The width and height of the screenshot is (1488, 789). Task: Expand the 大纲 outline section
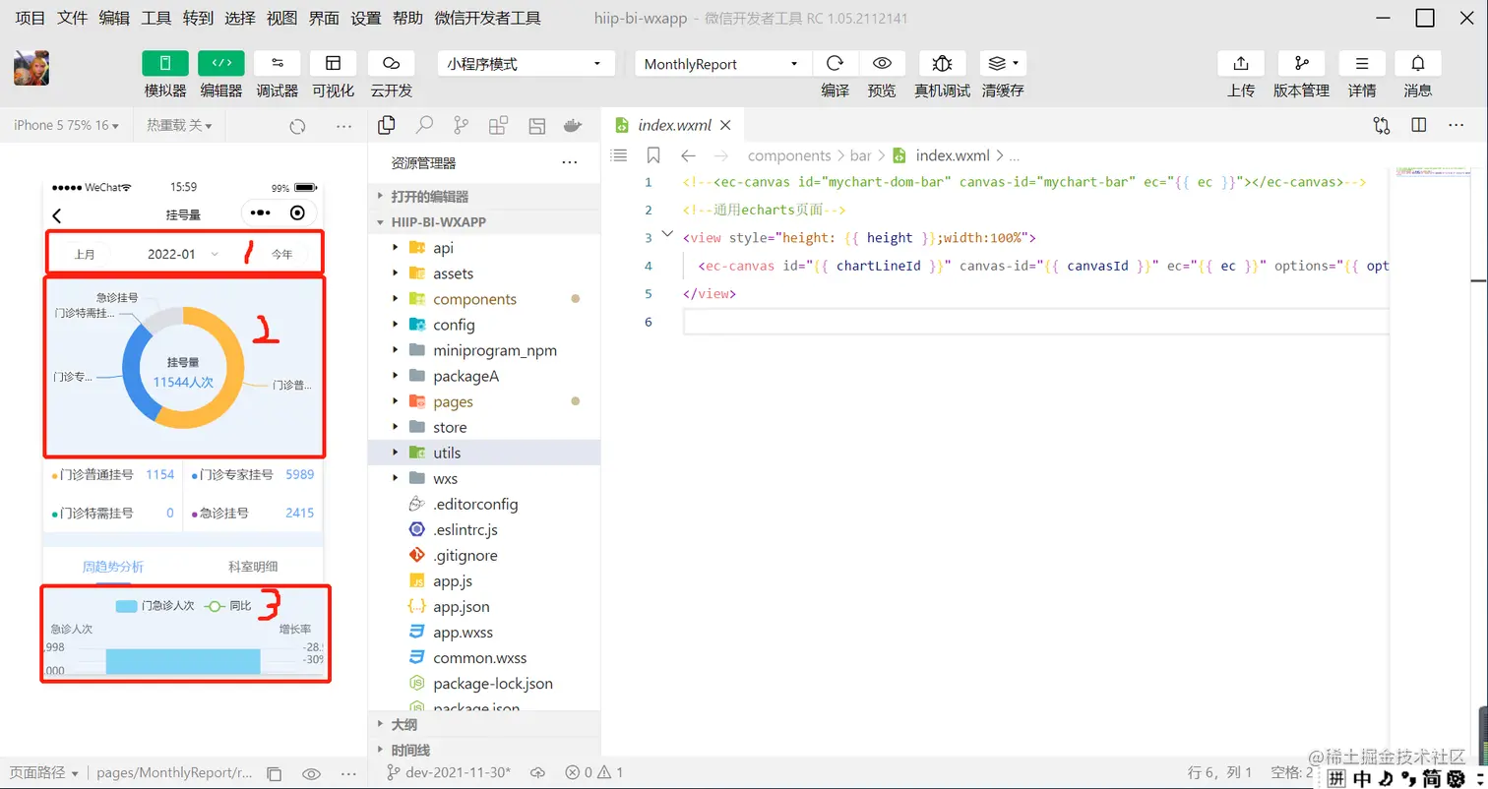(484, 724)
